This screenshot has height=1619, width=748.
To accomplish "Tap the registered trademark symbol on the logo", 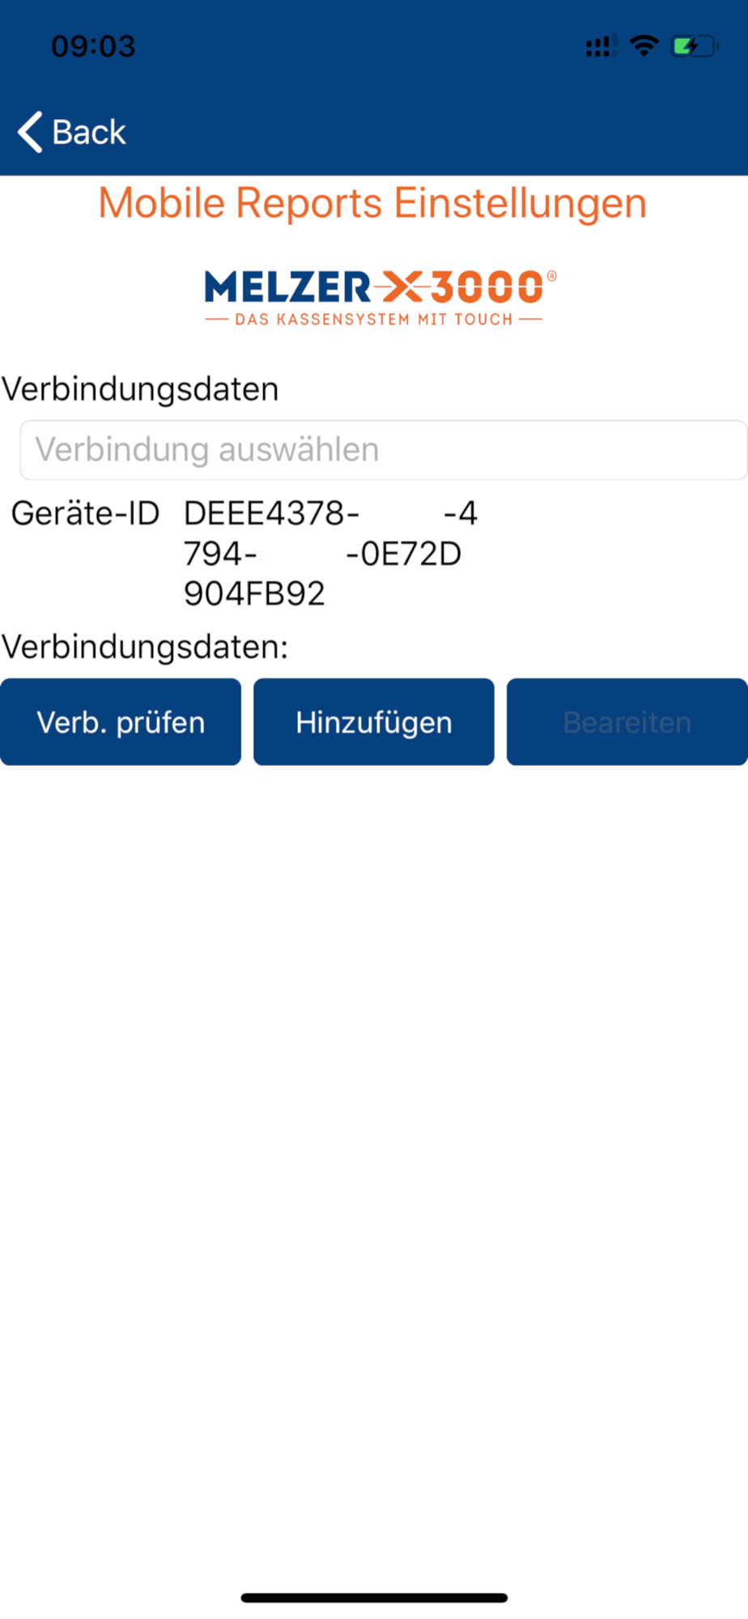I will pos(552,276).
